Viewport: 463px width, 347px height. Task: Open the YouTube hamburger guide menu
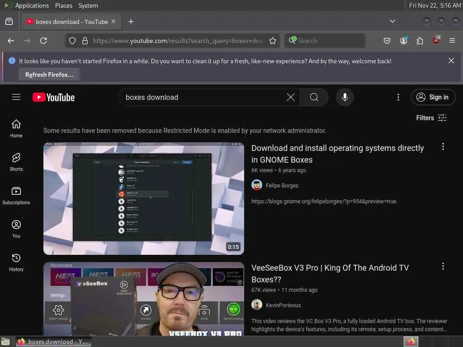(16, 97)
